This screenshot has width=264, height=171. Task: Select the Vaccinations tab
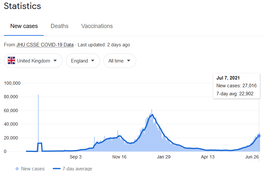(x=97, y=26)
